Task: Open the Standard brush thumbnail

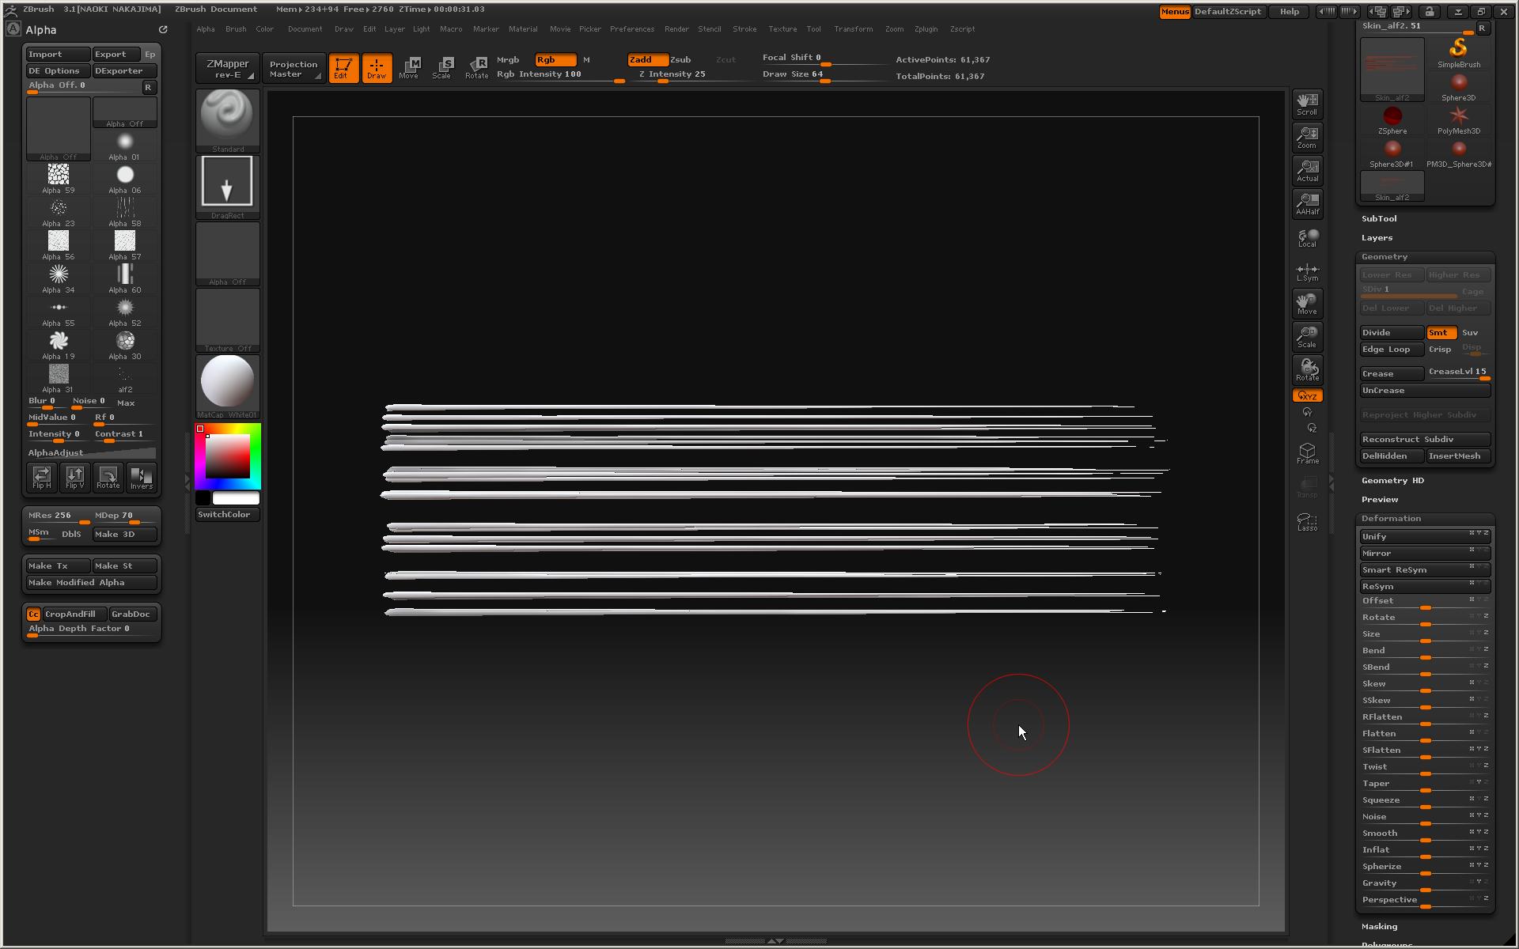Action: tap(228, 120)
